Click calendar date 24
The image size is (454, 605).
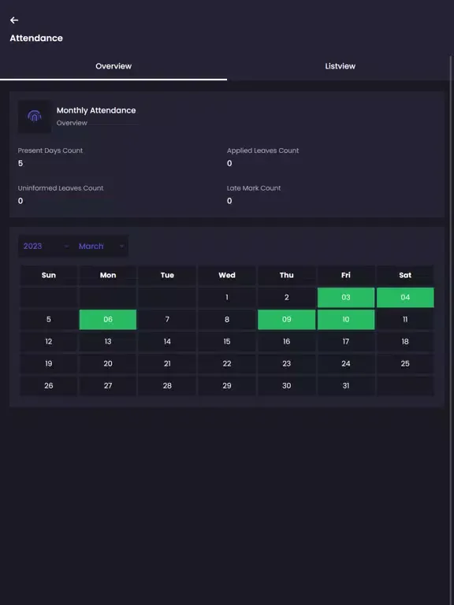click(346, 363)
